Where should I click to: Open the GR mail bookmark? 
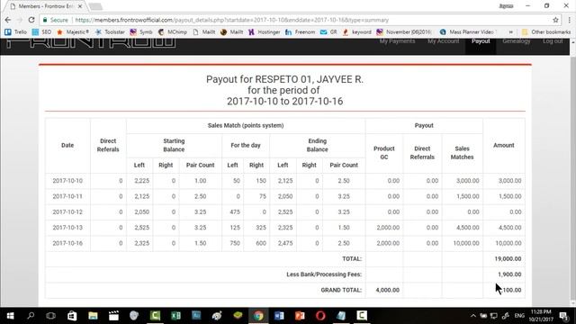pyautogui.click(x=328, y=32)
